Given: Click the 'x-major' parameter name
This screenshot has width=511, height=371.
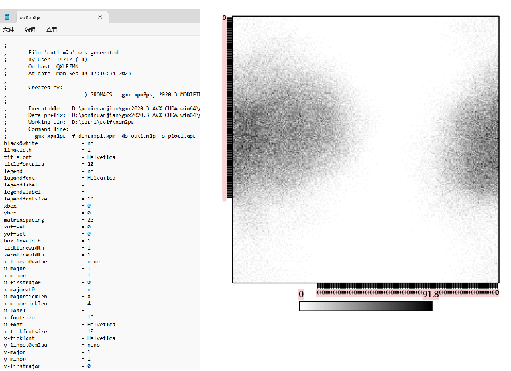Looking at the screenshot, I should 15,269.
